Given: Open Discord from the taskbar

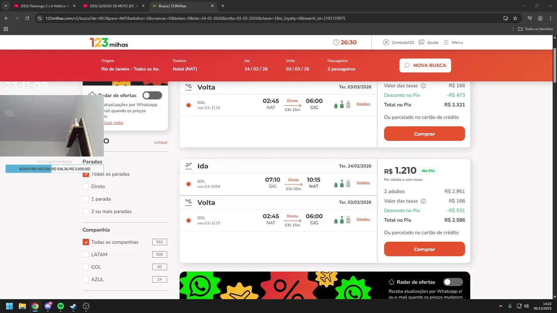Looking at the screenshot, I should coord(48,306).
